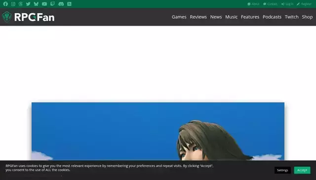Viewport: 316px width, 180px height.
Task: Visit the Twitter bird icon link
Action: [x=28, y=4]
